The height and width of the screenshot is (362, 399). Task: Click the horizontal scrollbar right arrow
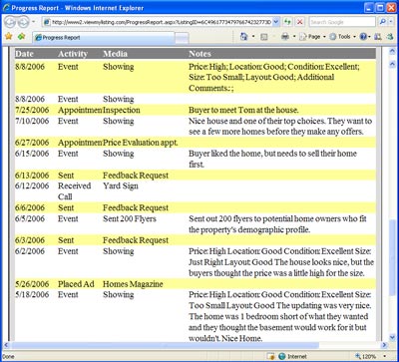click(x=385, y=345)
